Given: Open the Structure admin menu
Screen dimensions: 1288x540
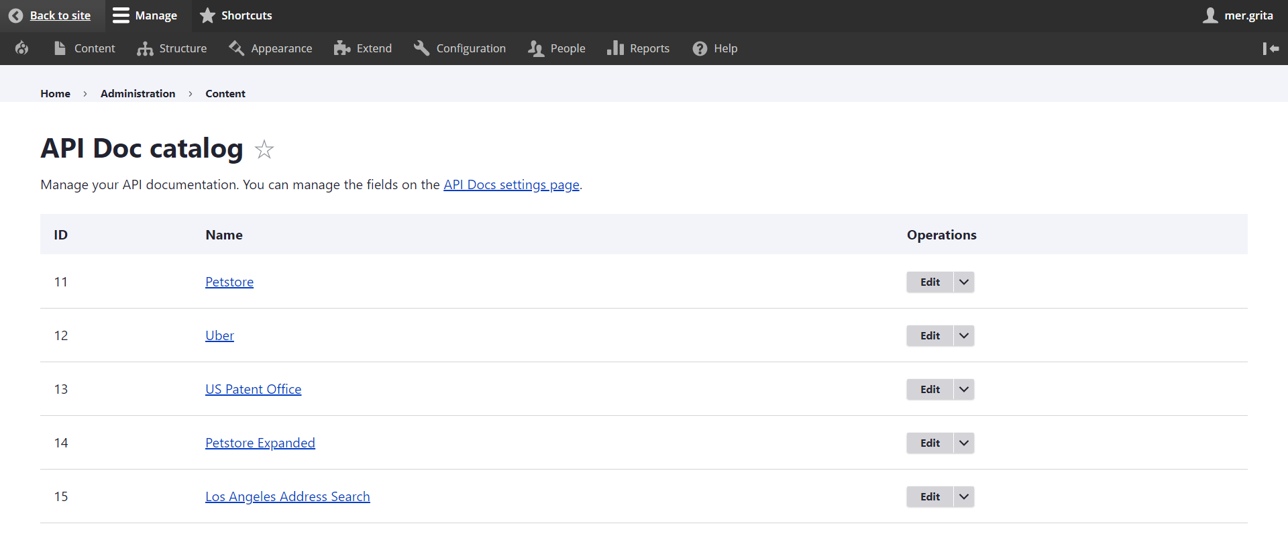Looking at the screenshot, I should pos(172,48).
